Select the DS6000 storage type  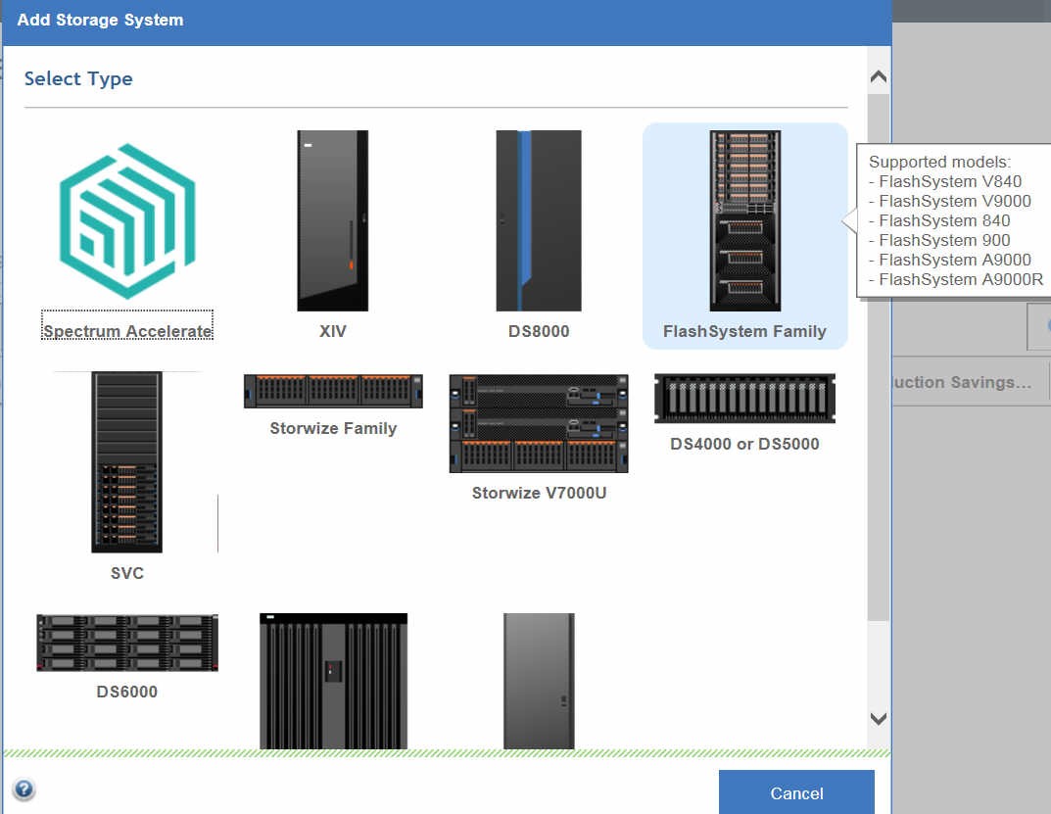click(125, 644)
